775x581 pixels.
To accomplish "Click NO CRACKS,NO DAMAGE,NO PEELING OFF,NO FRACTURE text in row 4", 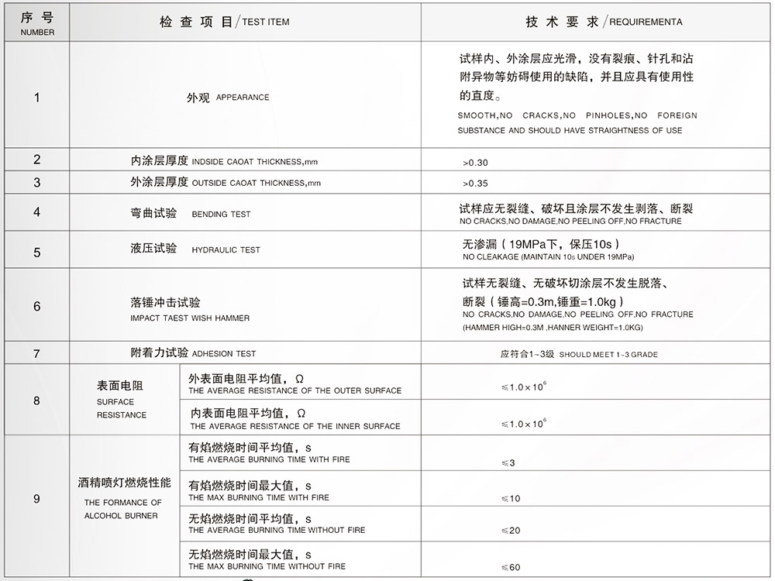I will [570, 222].
